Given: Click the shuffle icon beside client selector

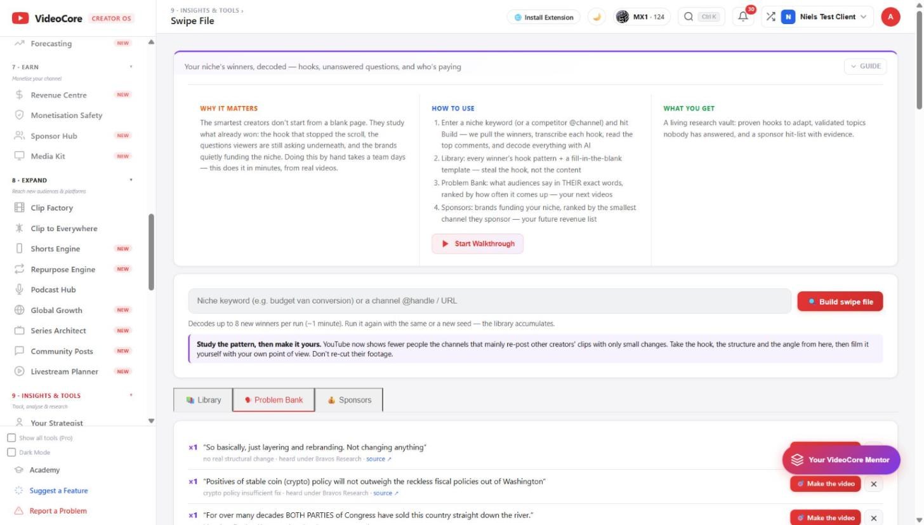Looking at the screenshot, I should pyautogui.click(x=770, y=17).
